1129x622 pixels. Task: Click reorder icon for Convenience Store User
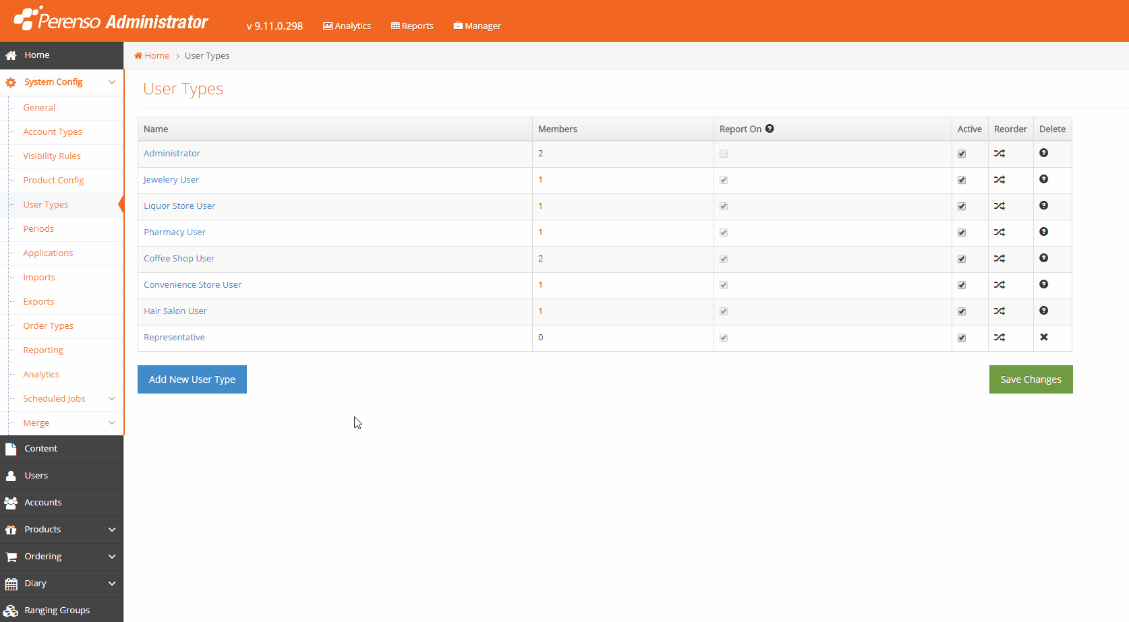point(1000,285)
